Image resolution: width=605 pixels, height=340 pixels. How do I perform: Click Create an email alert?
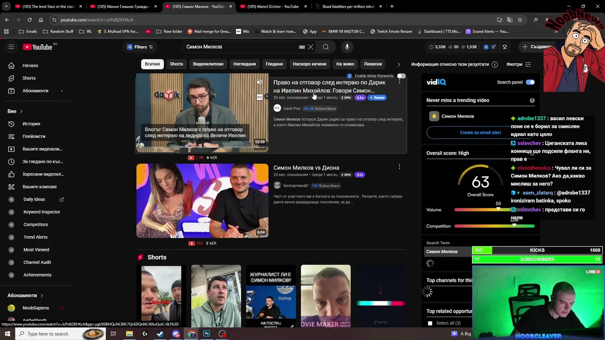point(480,132)
